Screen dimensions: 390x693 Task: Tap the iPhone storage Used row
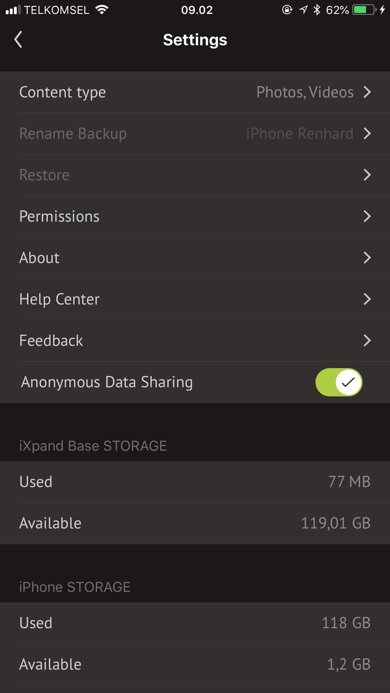coord(195,623)
